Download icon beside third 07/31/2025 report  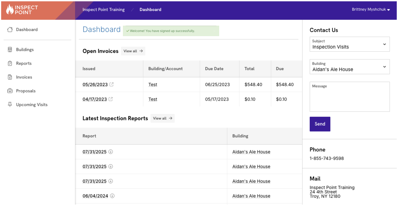tap(111, 181)
